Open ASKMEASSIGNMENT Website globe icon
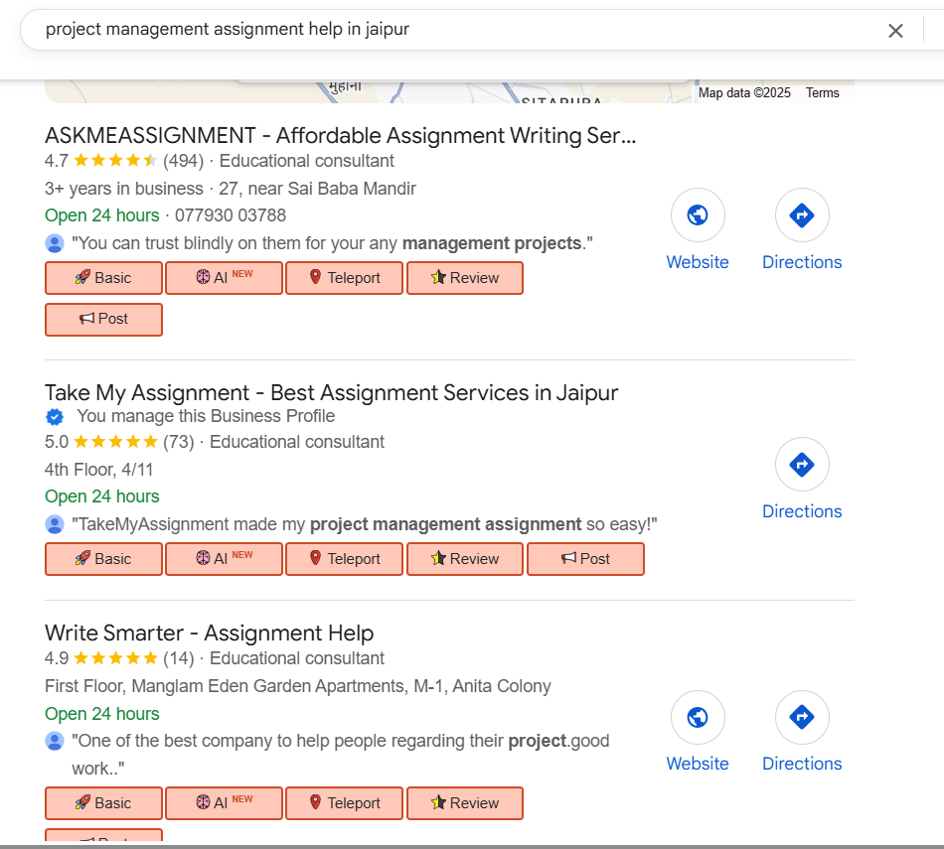944x849 pixels. (698, 215)
